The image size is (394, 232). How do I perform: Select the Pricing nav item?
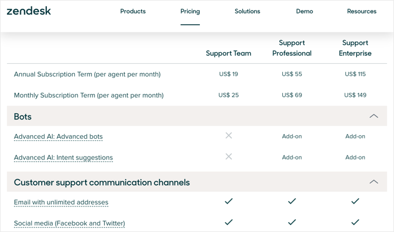190,12
